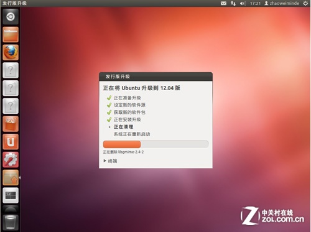Open the Workspace Switcher icon

(11, 195)
